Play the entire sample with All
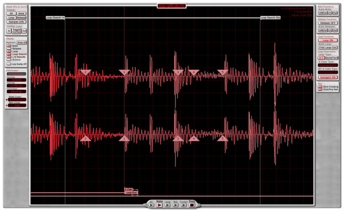 click(x=151, y=205)
